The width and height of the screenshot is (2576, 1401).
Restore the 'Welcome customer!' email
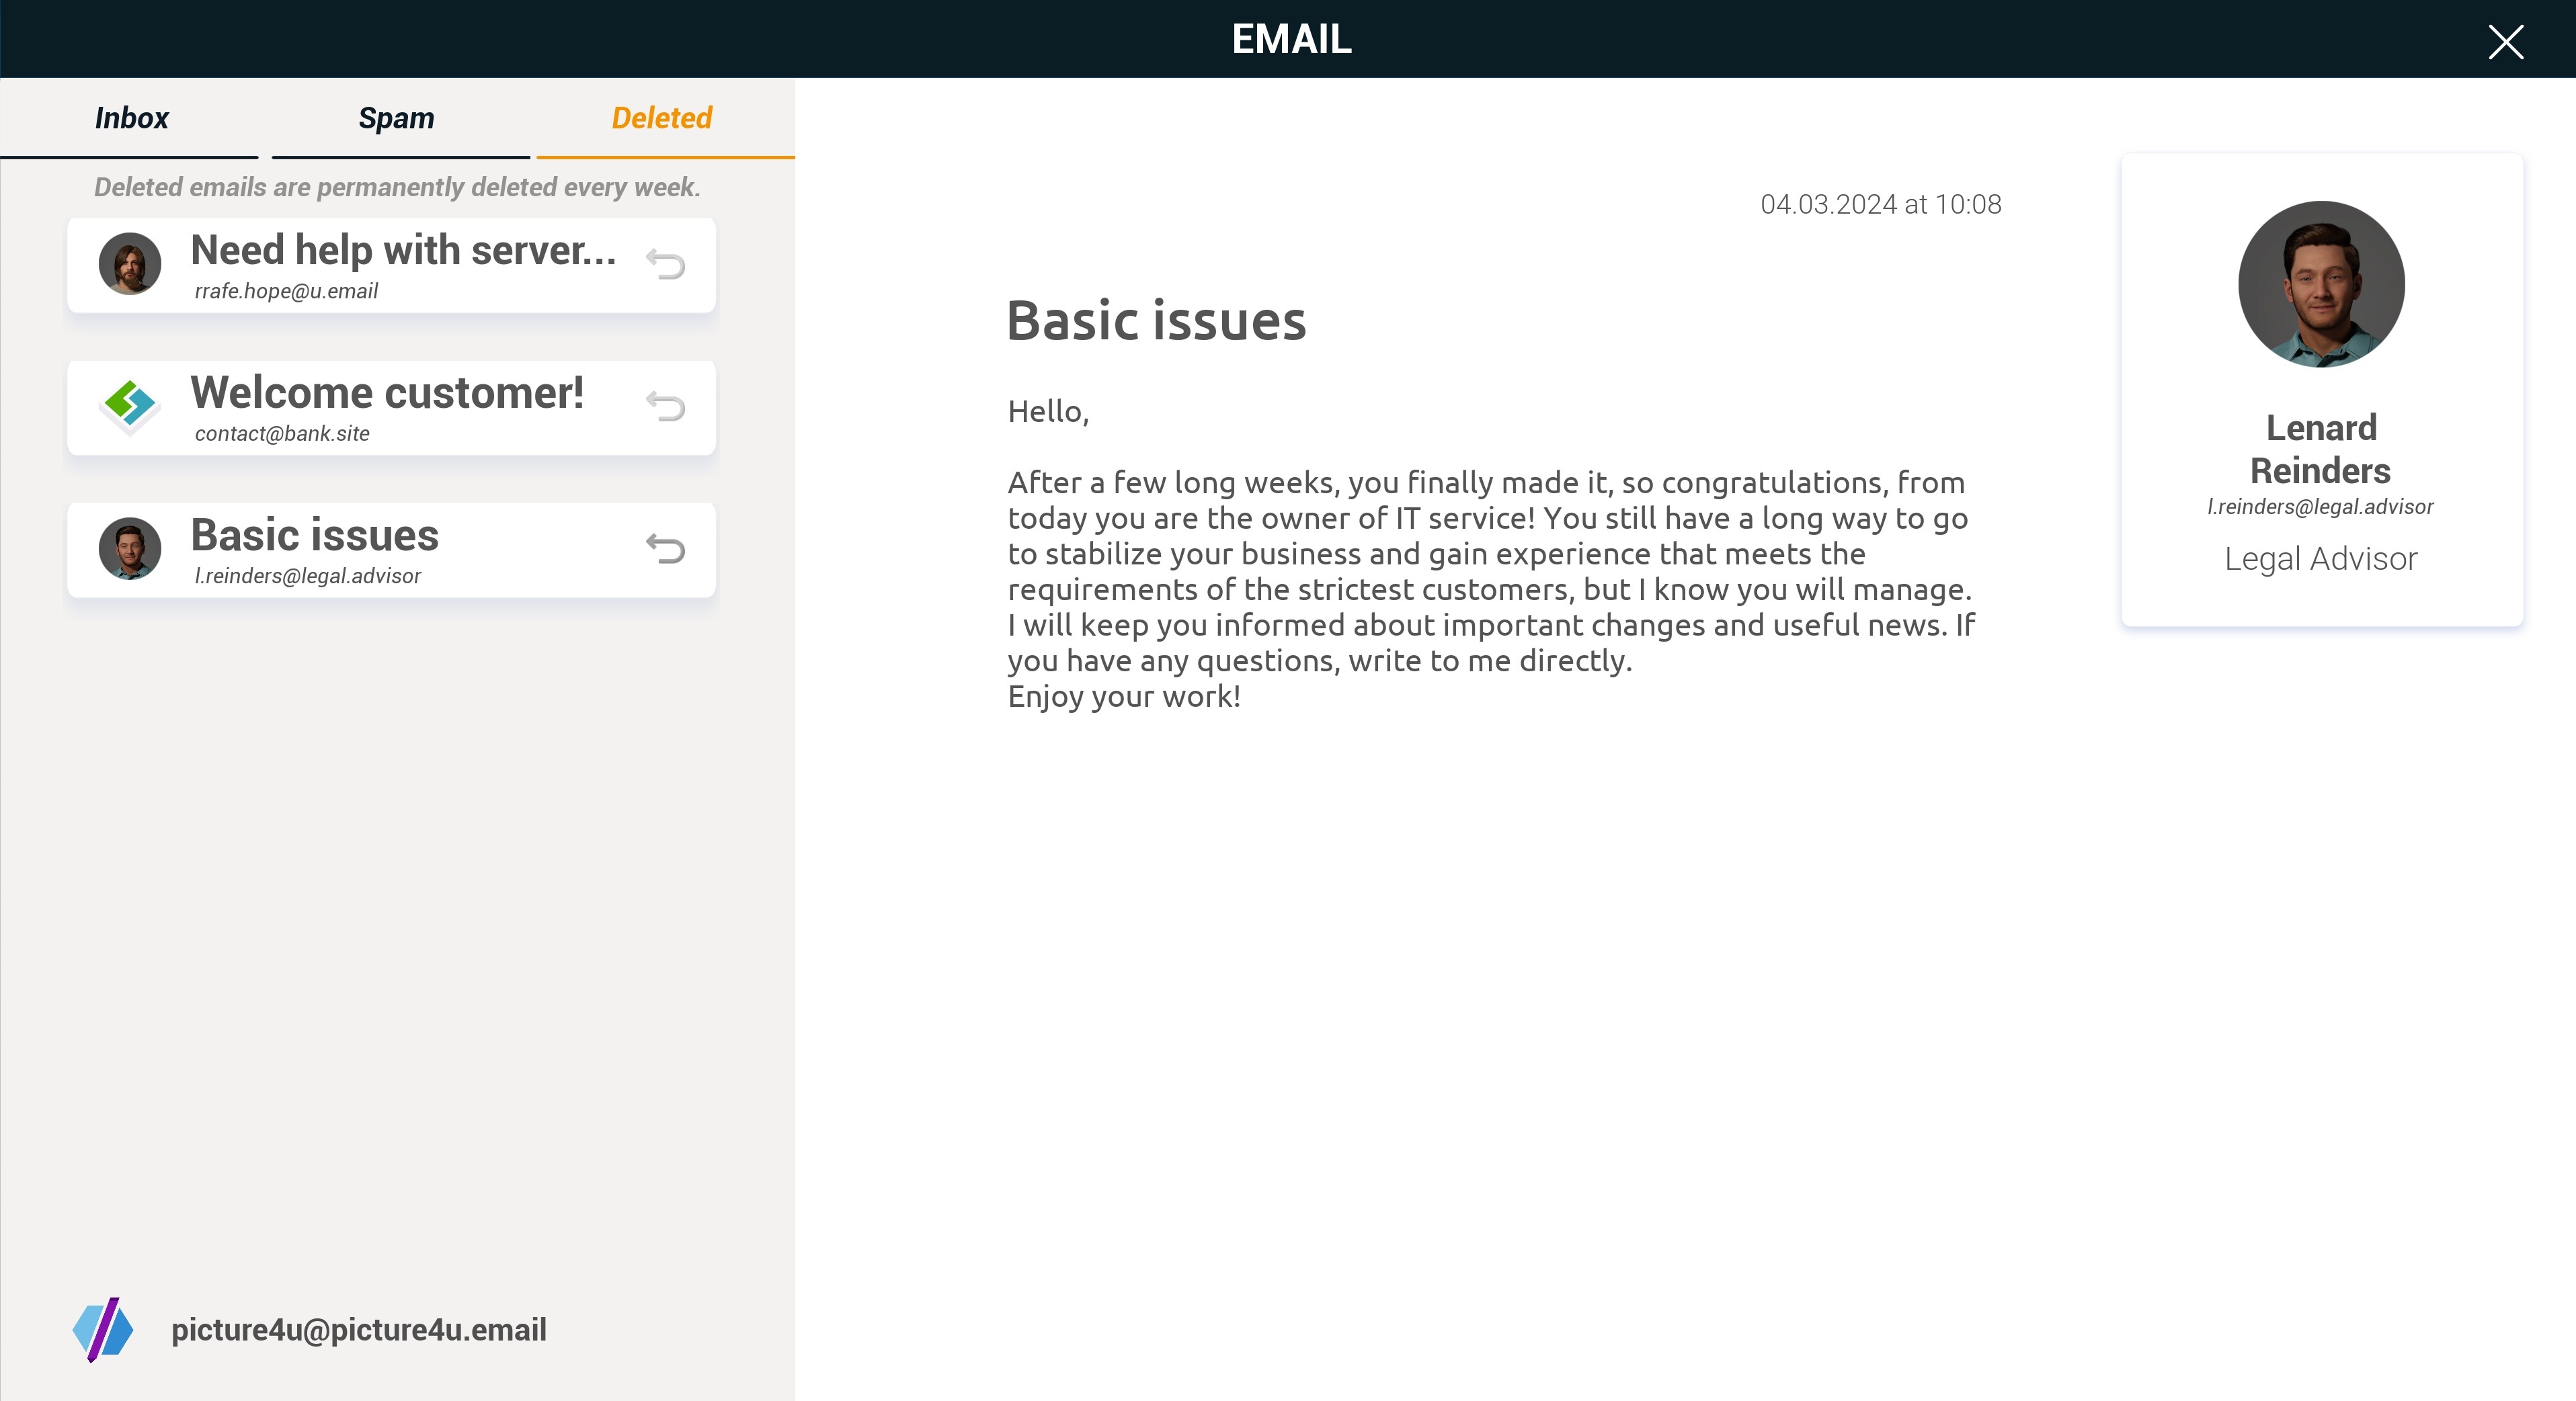[x=665, y=407]
